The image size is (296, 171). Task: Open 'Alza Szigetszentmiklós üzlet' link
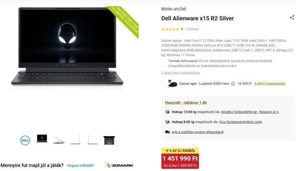click(x=240, y=122)
